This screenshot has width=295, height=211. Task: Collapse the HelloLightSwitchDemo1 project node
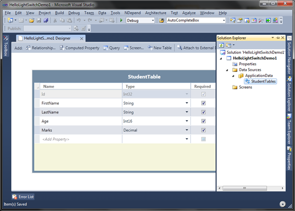pos(221,59)
